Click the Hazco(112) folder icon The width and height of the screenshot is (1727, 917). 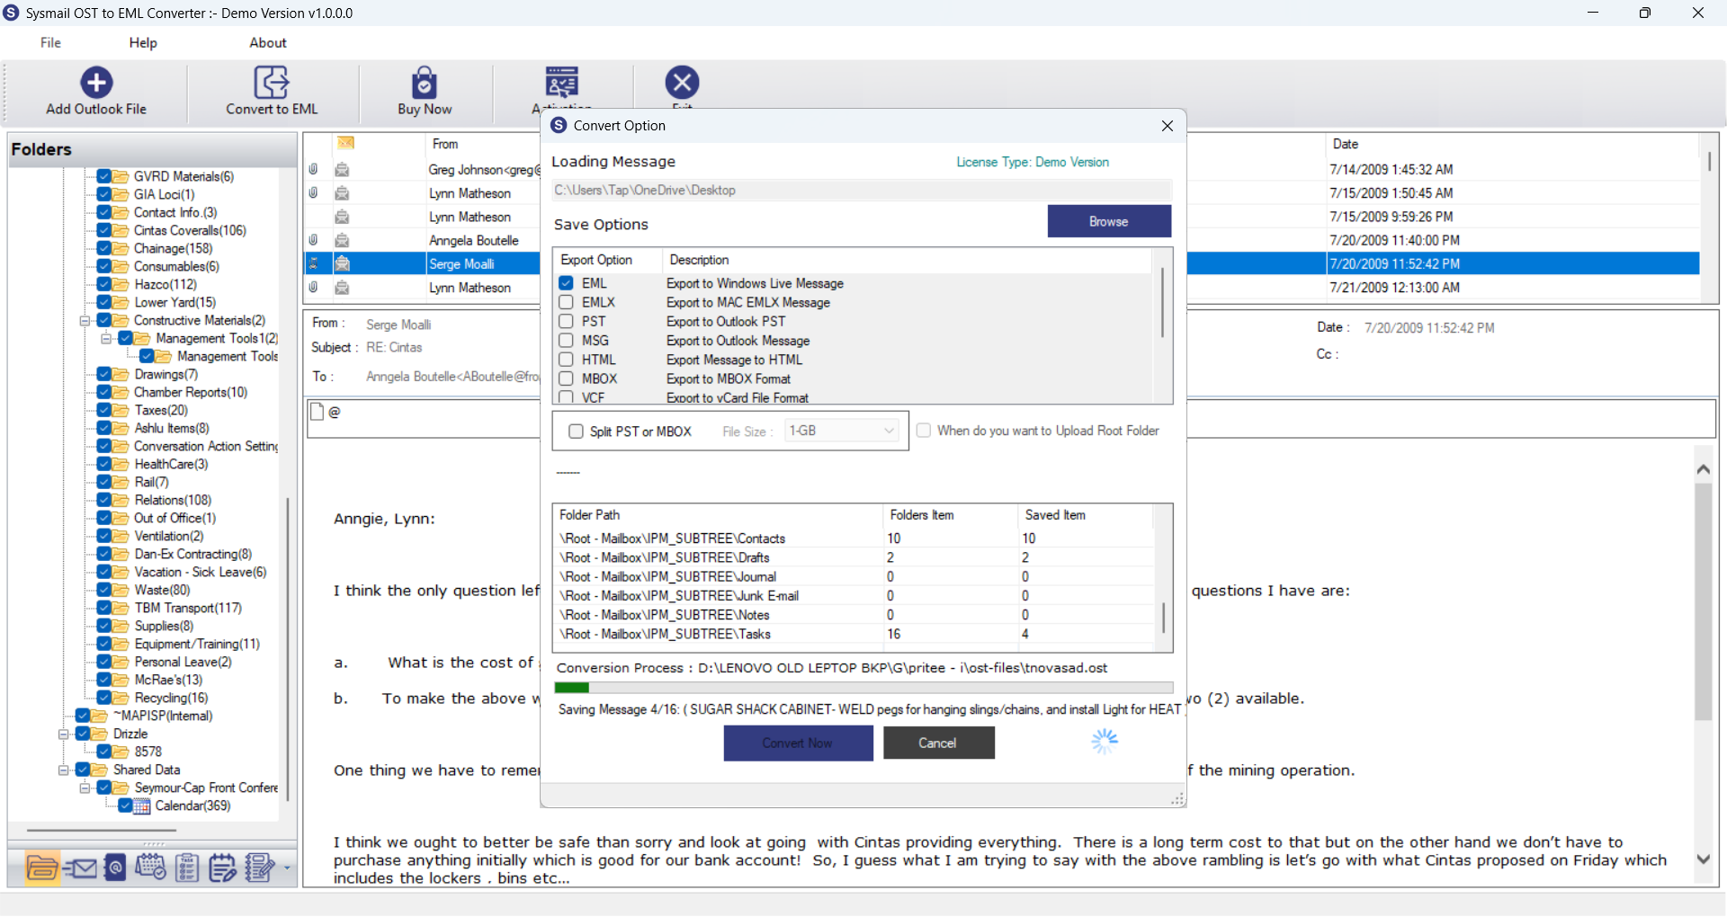[121, 284]
